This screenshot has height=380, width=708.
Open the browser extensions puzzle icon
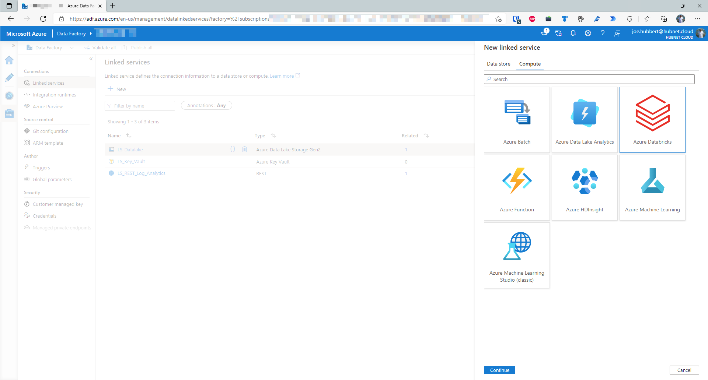point(629,19)
